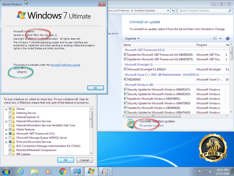Open view options dropdown arrow

pyautogui.click(x=220, y=38)
